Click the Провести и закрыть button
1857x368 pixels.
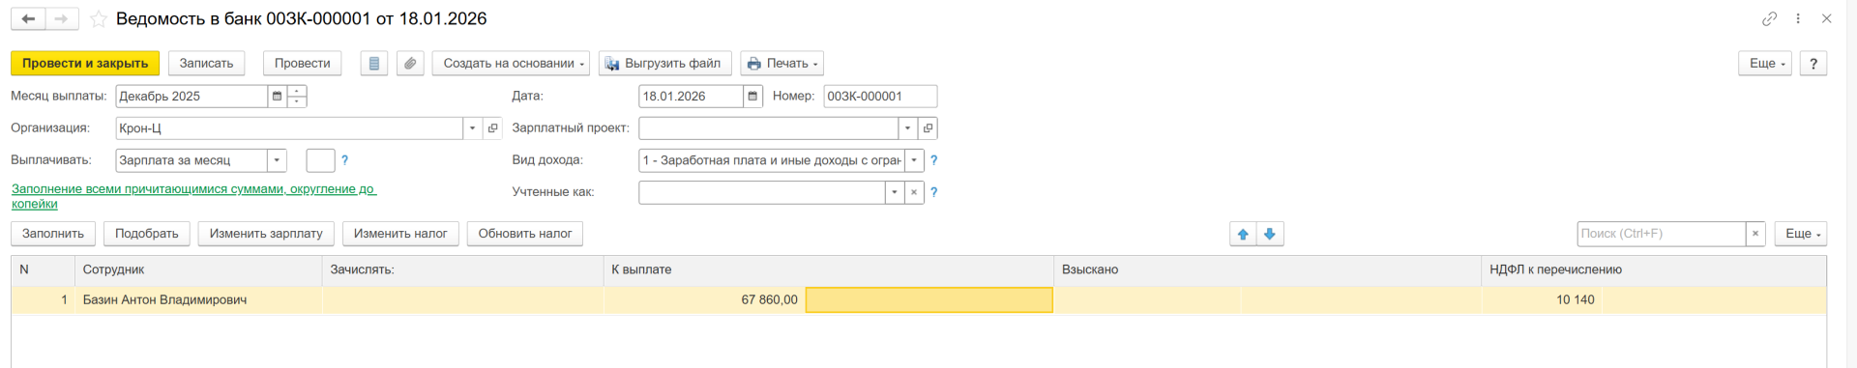(85, 64)
